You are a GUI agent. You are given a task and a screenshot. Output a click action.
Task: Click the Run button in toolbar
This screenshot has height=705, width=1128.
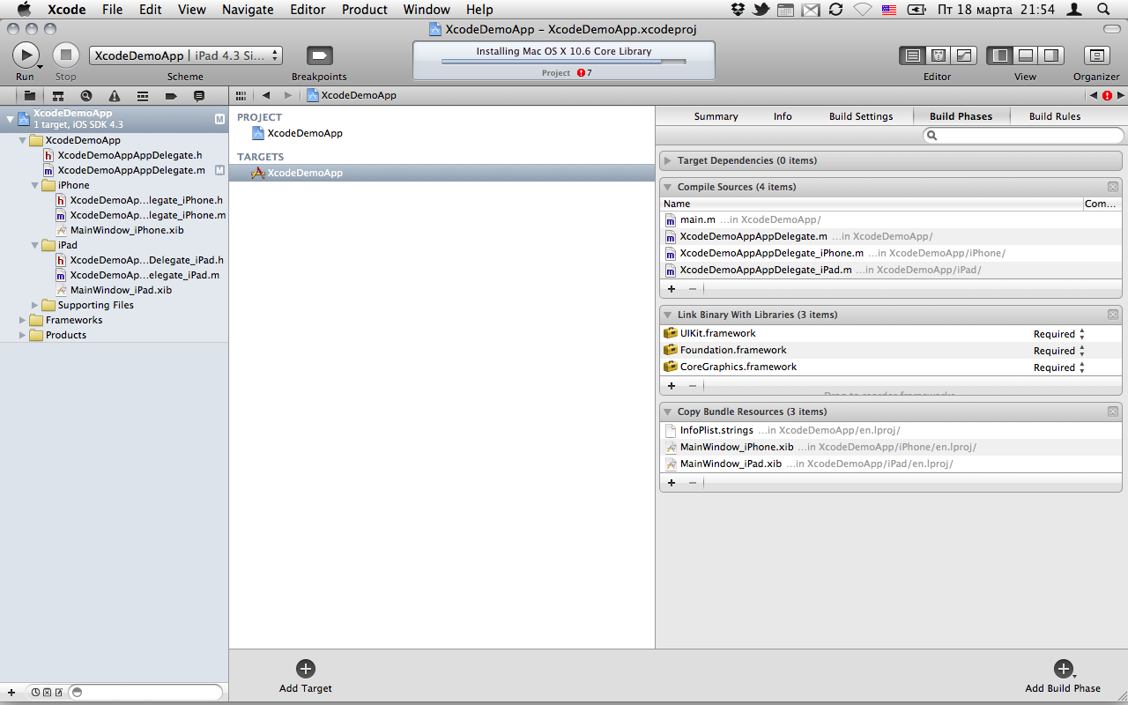point(26,55)
